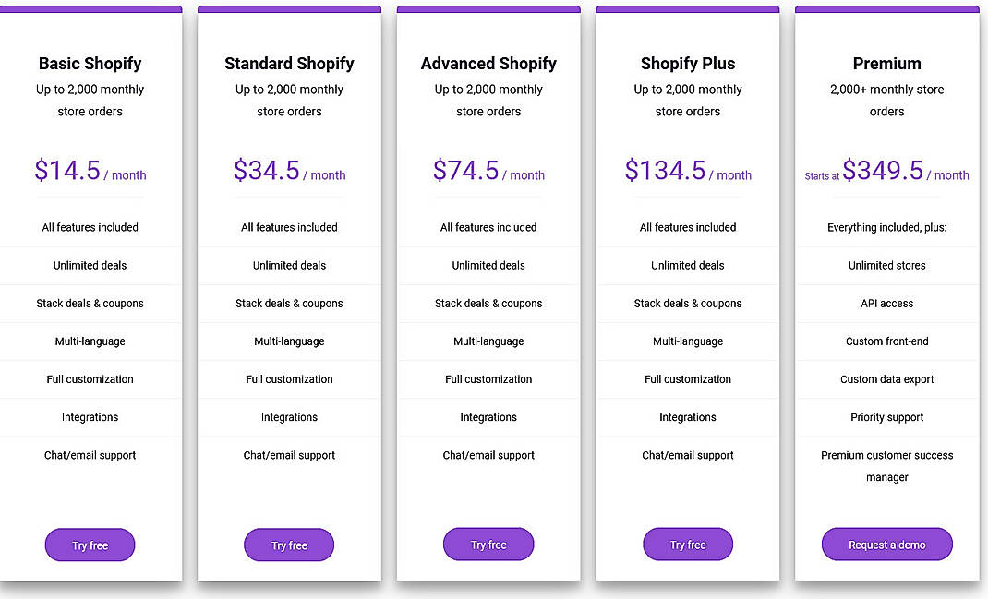Click the $14.5 per month price
Screen dimensions: 988x599
point(90,170)
